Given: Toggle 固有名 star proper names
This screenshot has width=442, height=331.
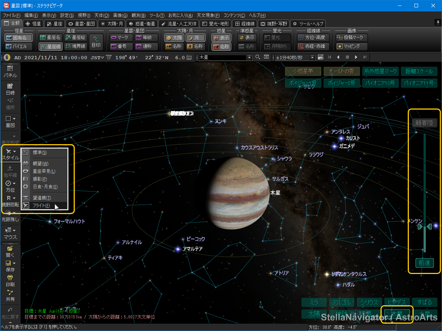Looking at the screenshot, I should coord(18,38).
